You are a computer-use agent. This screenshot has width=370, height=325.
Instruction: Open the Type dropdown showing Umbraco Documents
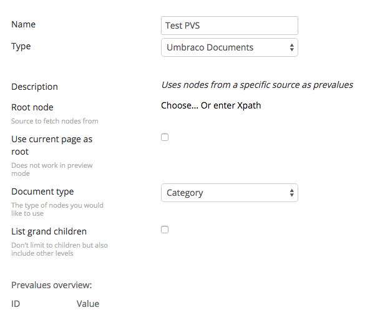coord(230,47)
